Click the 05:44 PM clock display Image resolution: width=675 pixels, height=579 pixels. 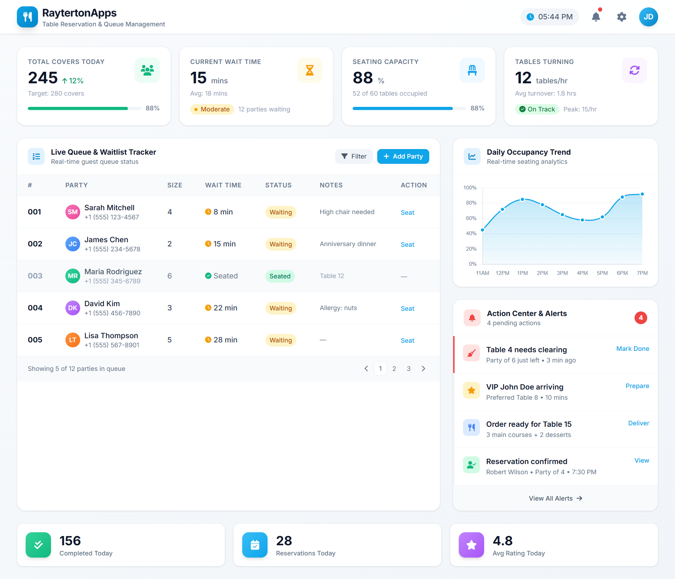point(549,17)
